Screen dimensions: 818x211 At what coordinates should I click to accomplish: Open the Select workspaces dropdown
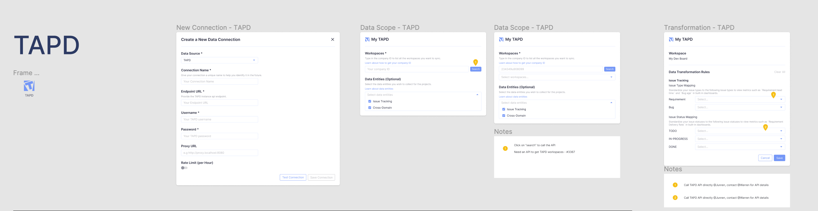[557, 77]
